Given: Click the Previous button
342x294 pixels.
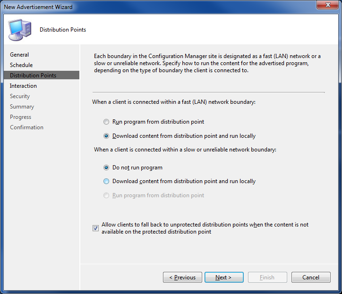Looking at the screenshot, I should coord(182,277).
